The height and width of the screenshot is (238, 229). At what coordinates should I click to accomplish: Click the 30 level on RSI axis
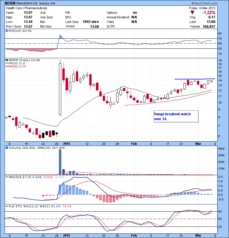point(220,48)
